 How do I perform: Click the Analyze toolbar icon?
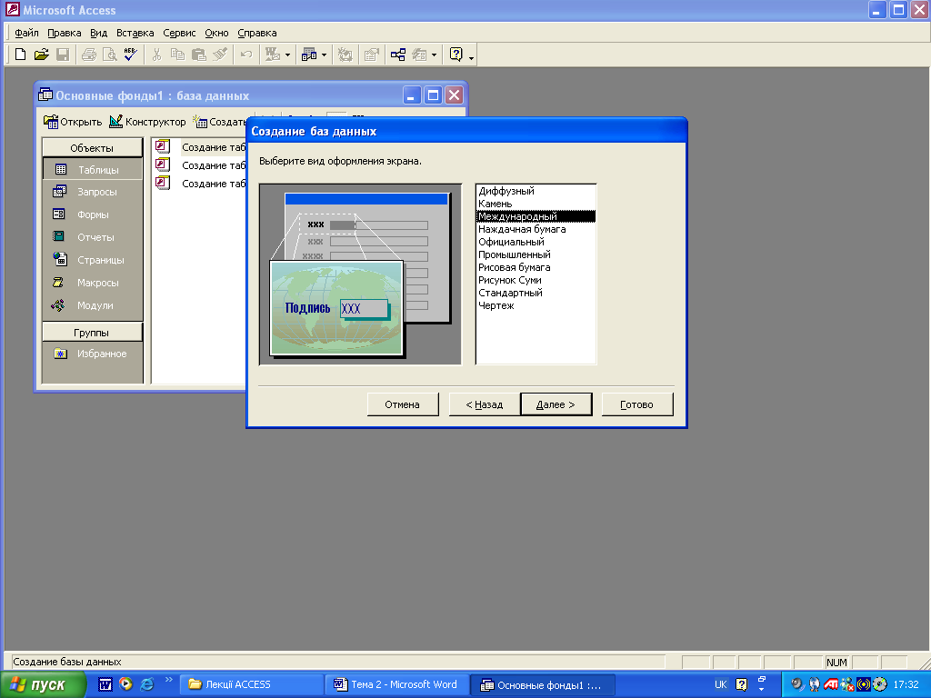pyautogui.click(x=309, y=55)
